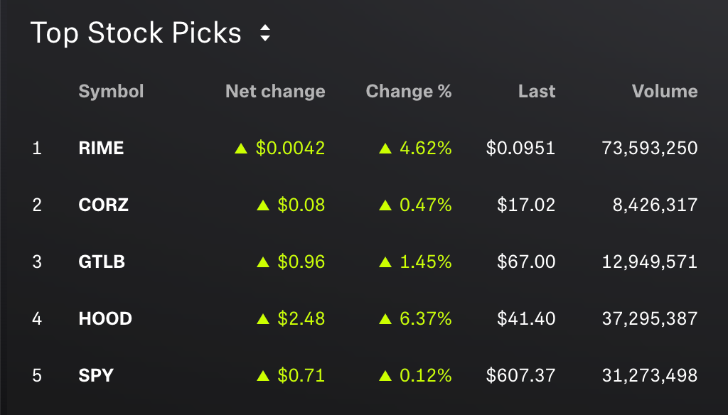Open the HOOD stock symbol

105,318
